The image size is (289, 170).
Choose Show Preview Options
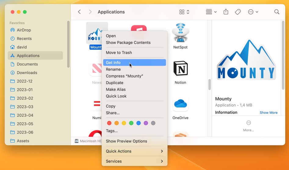point(135,141)
